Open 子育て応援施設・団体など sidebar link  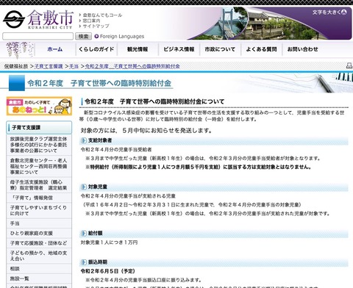pyautogui.click(x=39, y=243)
